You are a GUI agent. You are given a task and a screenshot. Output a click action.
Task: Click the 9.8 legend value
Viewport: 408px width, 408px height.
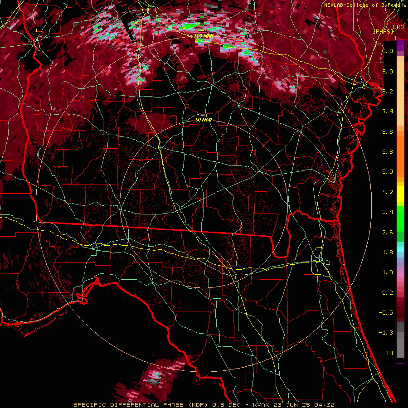pos(388,51)
